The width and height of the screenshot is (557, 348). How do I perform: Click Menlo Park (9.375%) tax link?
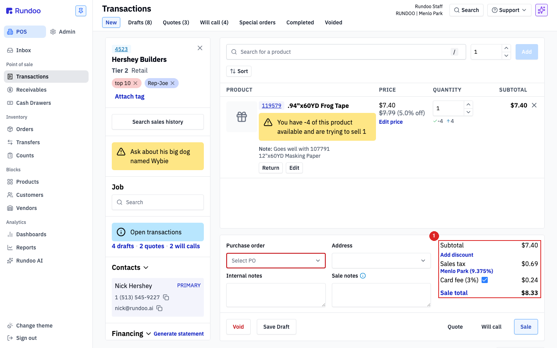(466, 271)
